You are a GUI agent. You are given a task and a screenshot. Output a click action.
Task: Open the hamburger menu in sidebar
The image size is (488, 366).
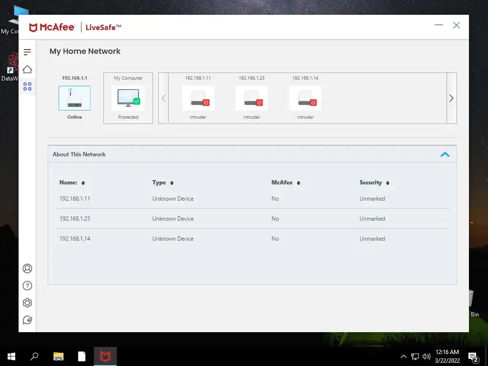click(x=27, y=52)
